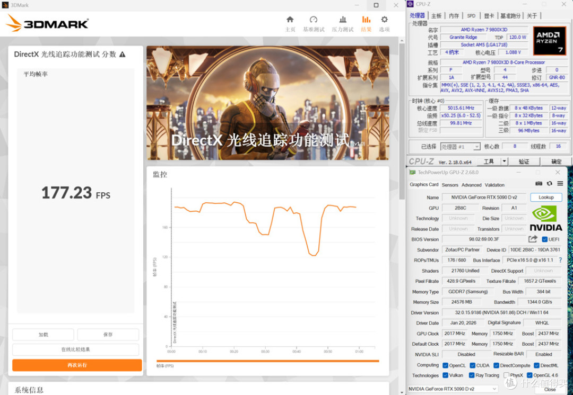Viewport: 573px width, 395px height.
Task: Maximize the 3DMark window
Action: click(376, 5)
